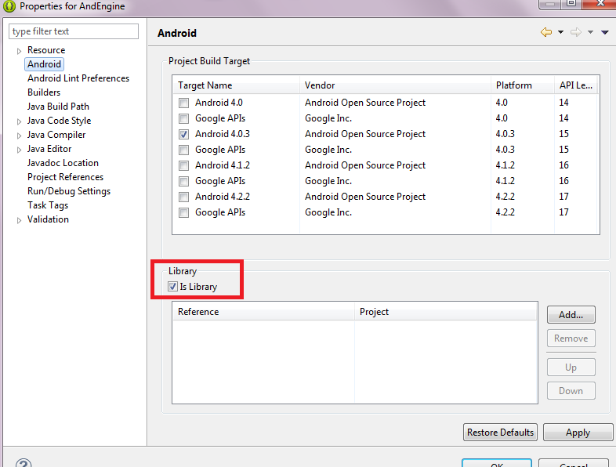Click the Down button
Image resolution: width=616 pixels, height=467 pixels.
coord(571,391)
